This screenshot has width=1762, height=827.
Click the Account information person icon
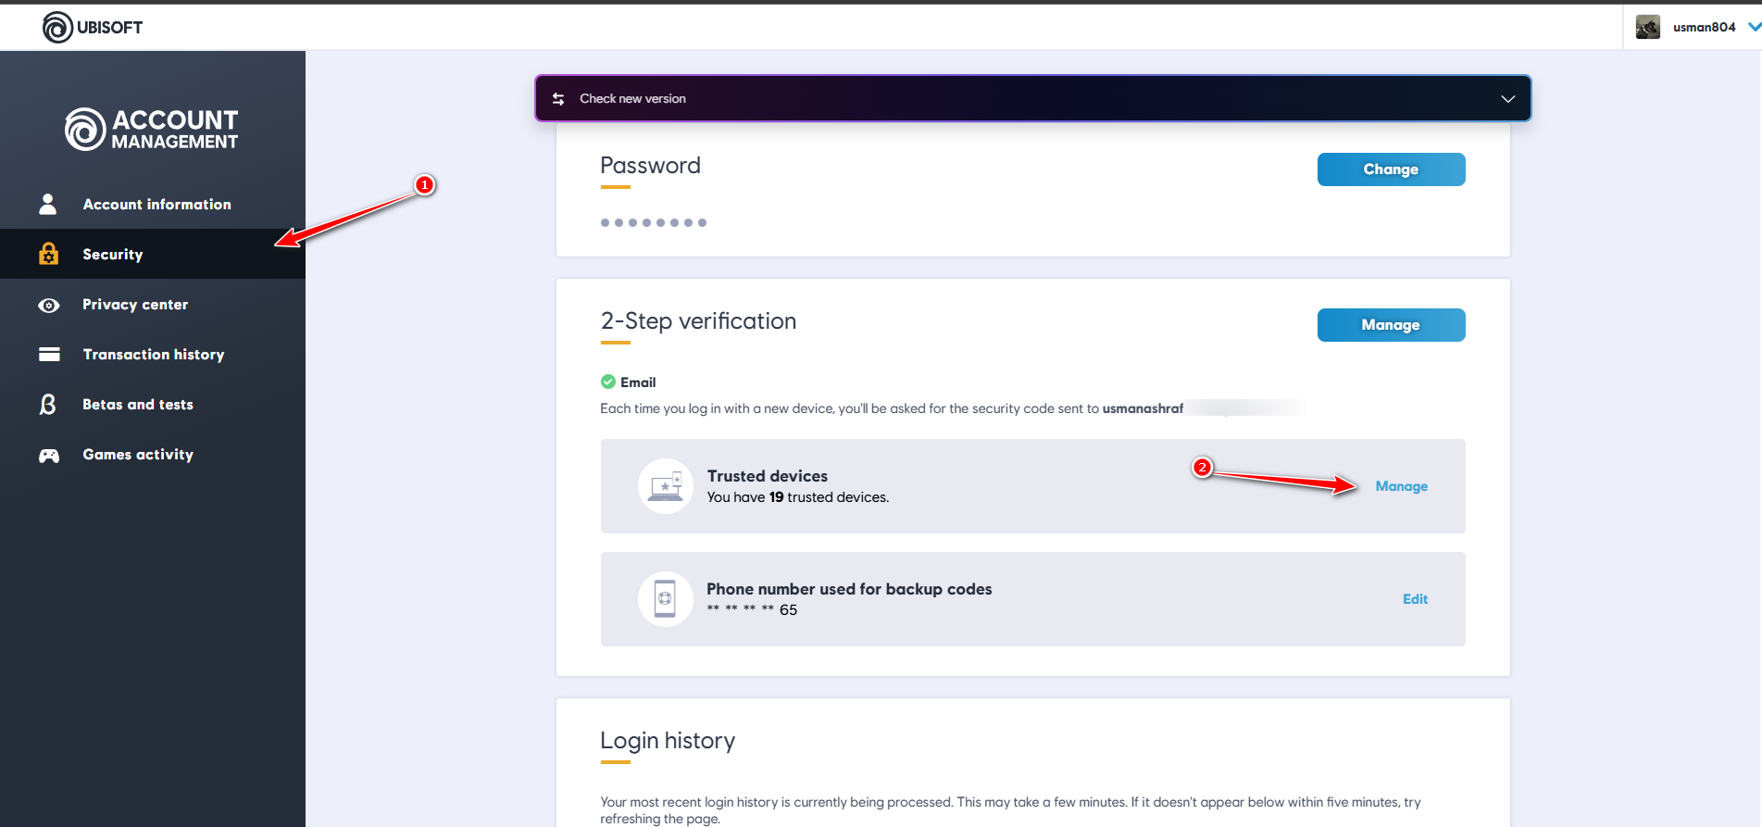48,204
